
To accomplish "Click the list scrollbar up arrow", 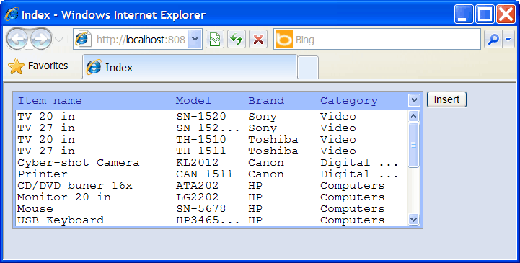I will [413, 116].
